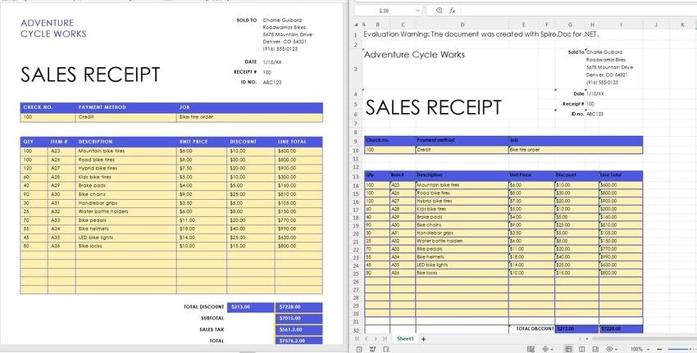Jump to the last sheet with the navigation arrow
This screenshot has width=697, height=353.
point(385,339)
